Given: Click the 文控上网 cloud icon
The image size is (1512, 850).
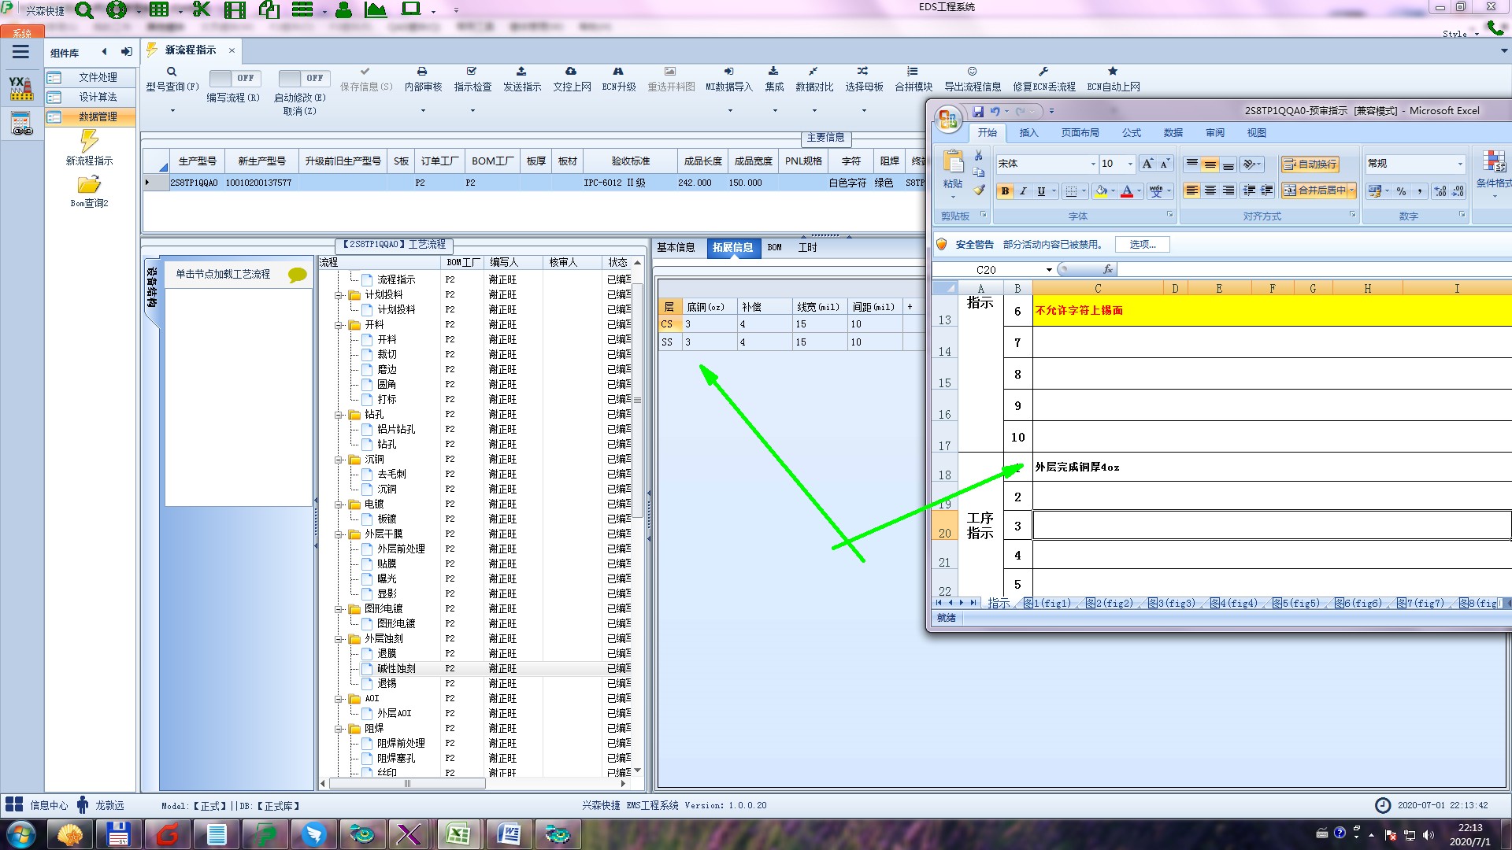Looking at the screenshot, I should pos(571,72).
